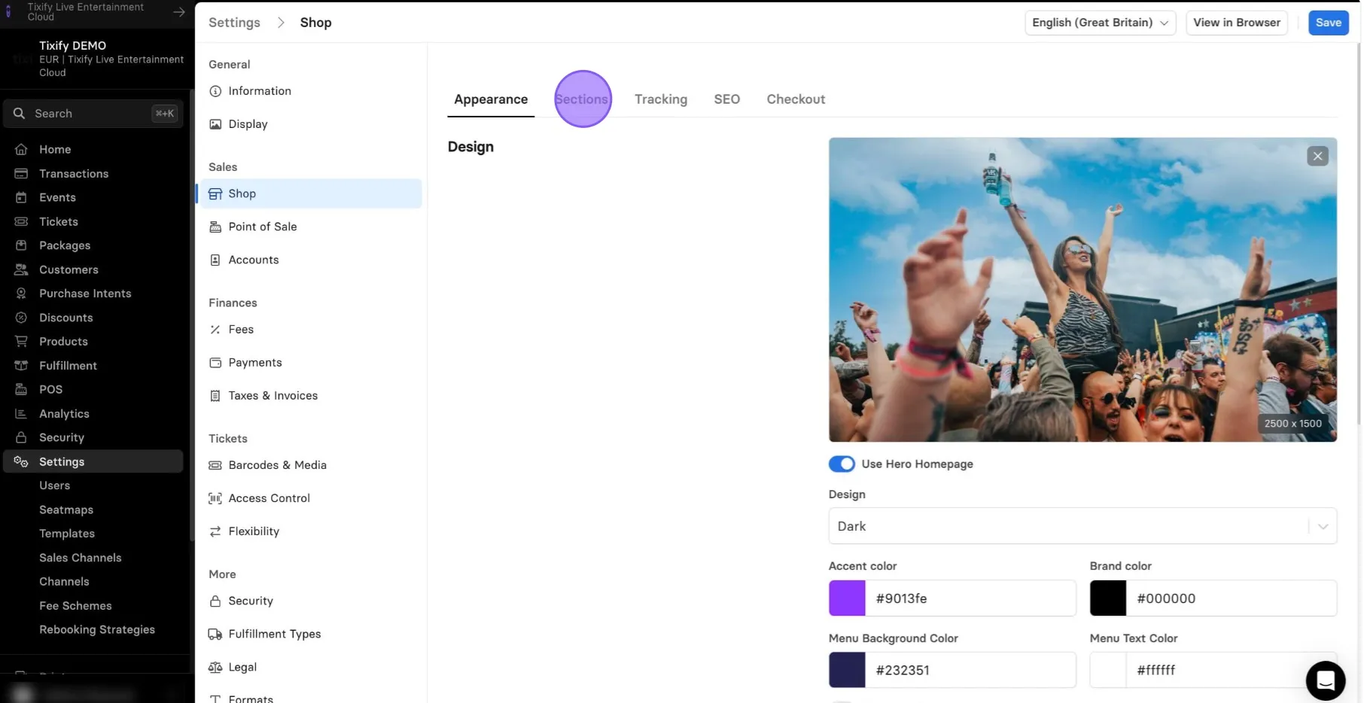Go to the Settings breadcrumb link

pyautogui.click(x=234, y=23)
